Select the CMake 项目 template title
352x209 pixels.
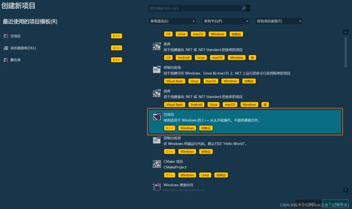click(x=173, y=161)
